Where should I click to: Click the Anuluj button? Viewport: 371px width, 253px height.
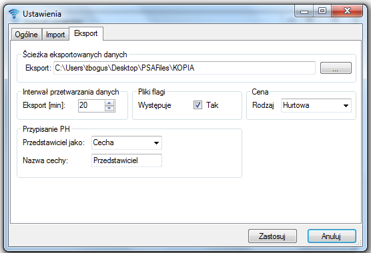332,236
